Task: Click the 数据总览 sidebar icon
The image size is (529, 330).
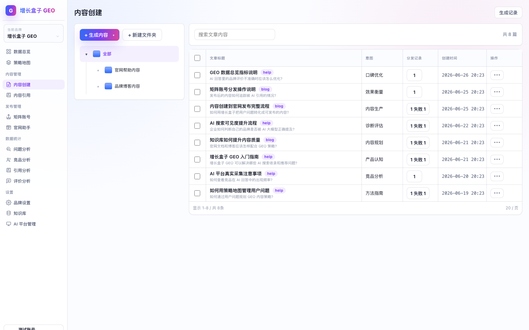Action: pyautogui.click(x=8, y=52)
